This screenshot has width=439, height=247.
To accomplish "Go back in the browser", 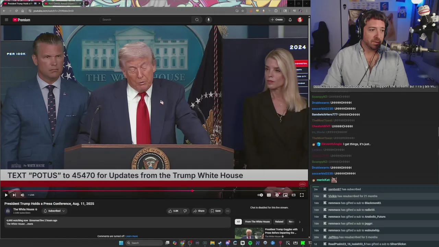I will coord(4,11).
